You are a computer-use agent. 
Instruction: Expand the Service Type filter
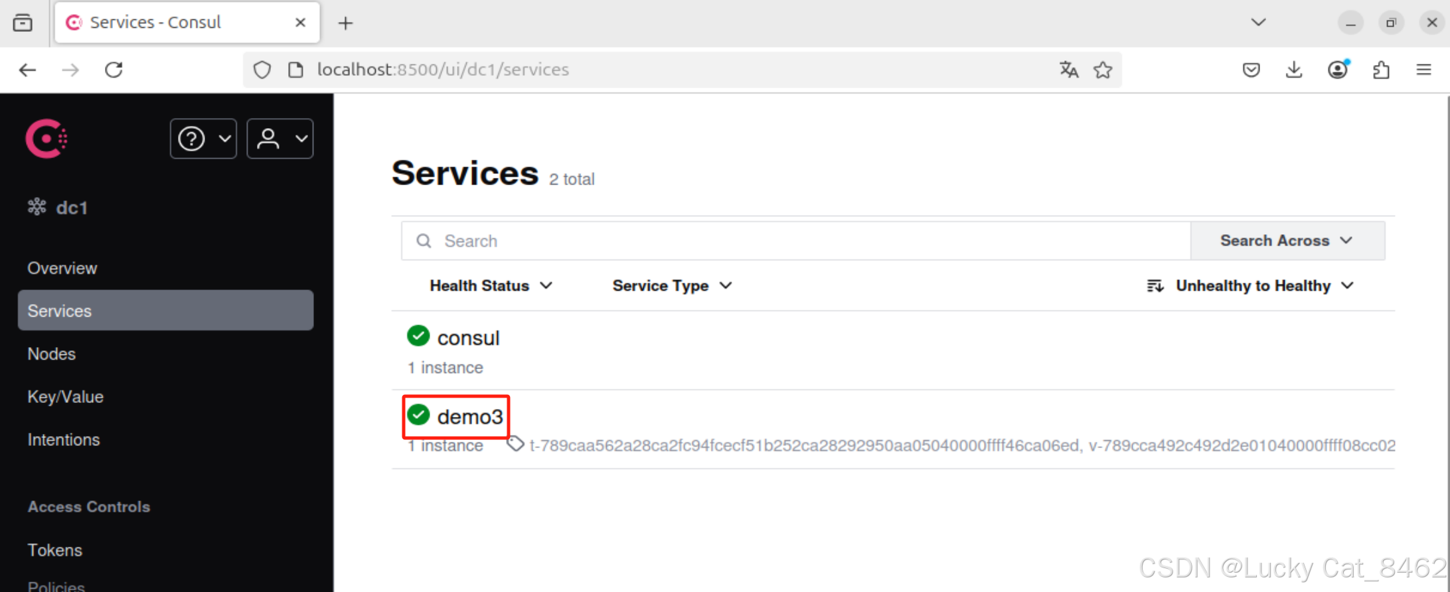(672, 286)
